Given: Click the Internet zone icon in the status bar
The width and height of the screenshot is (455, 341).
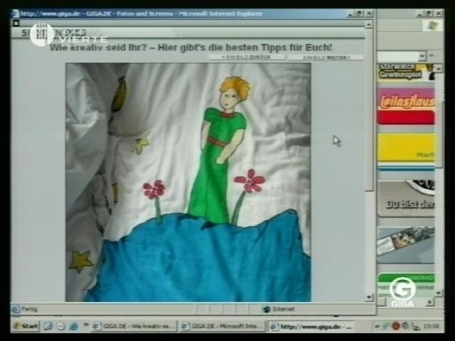Looking at the screenshot, I should click(267, 309).
